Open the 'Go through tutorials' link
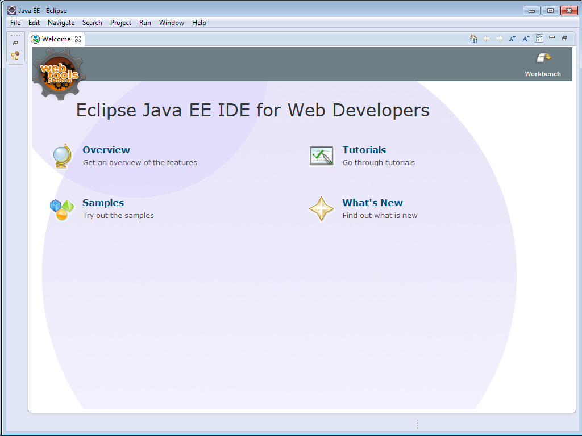Image resolution: width=582 pixels, height=436 pixels. tap(379, 162)
